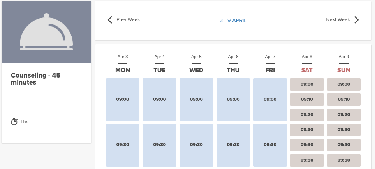
Task: Open the 3 - 9 APRIL date range
Action: point(233,20)
